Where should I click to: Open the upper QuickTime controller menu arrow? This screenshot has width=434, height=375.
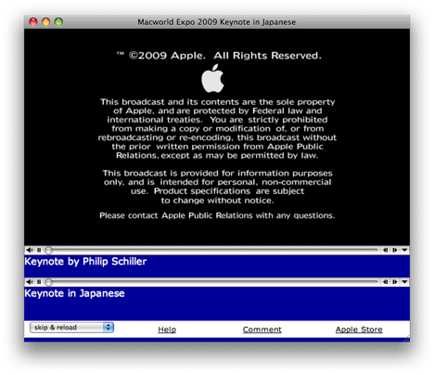404,250
